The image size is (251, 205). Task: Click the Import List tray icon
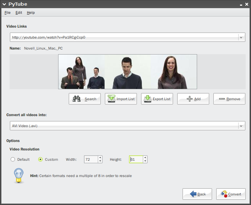[111, 99]
